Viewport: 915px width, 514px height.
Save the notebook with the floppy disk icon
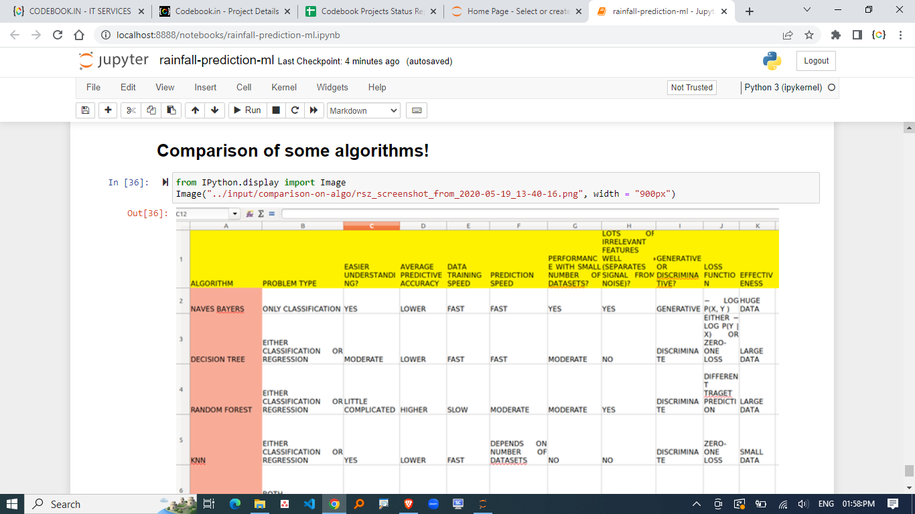pyautogui.click(x=85, y=110)
